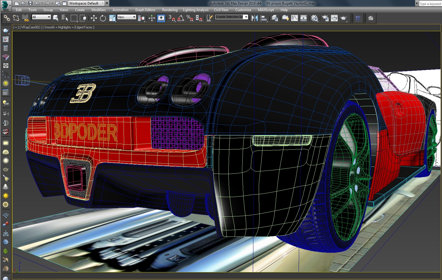Click the [VRayCam002] viewport label
This screenshot has height=280, width=442.
click(x=31, y=27)
